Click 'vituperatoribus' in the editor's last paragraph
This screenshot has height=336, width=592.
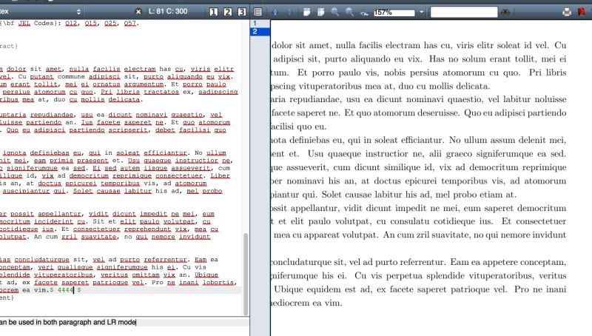click(63, 275)
